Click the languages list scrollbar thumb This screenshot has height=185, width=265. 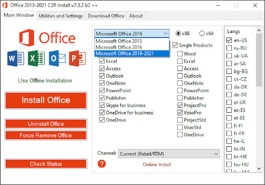pos(259,60)
